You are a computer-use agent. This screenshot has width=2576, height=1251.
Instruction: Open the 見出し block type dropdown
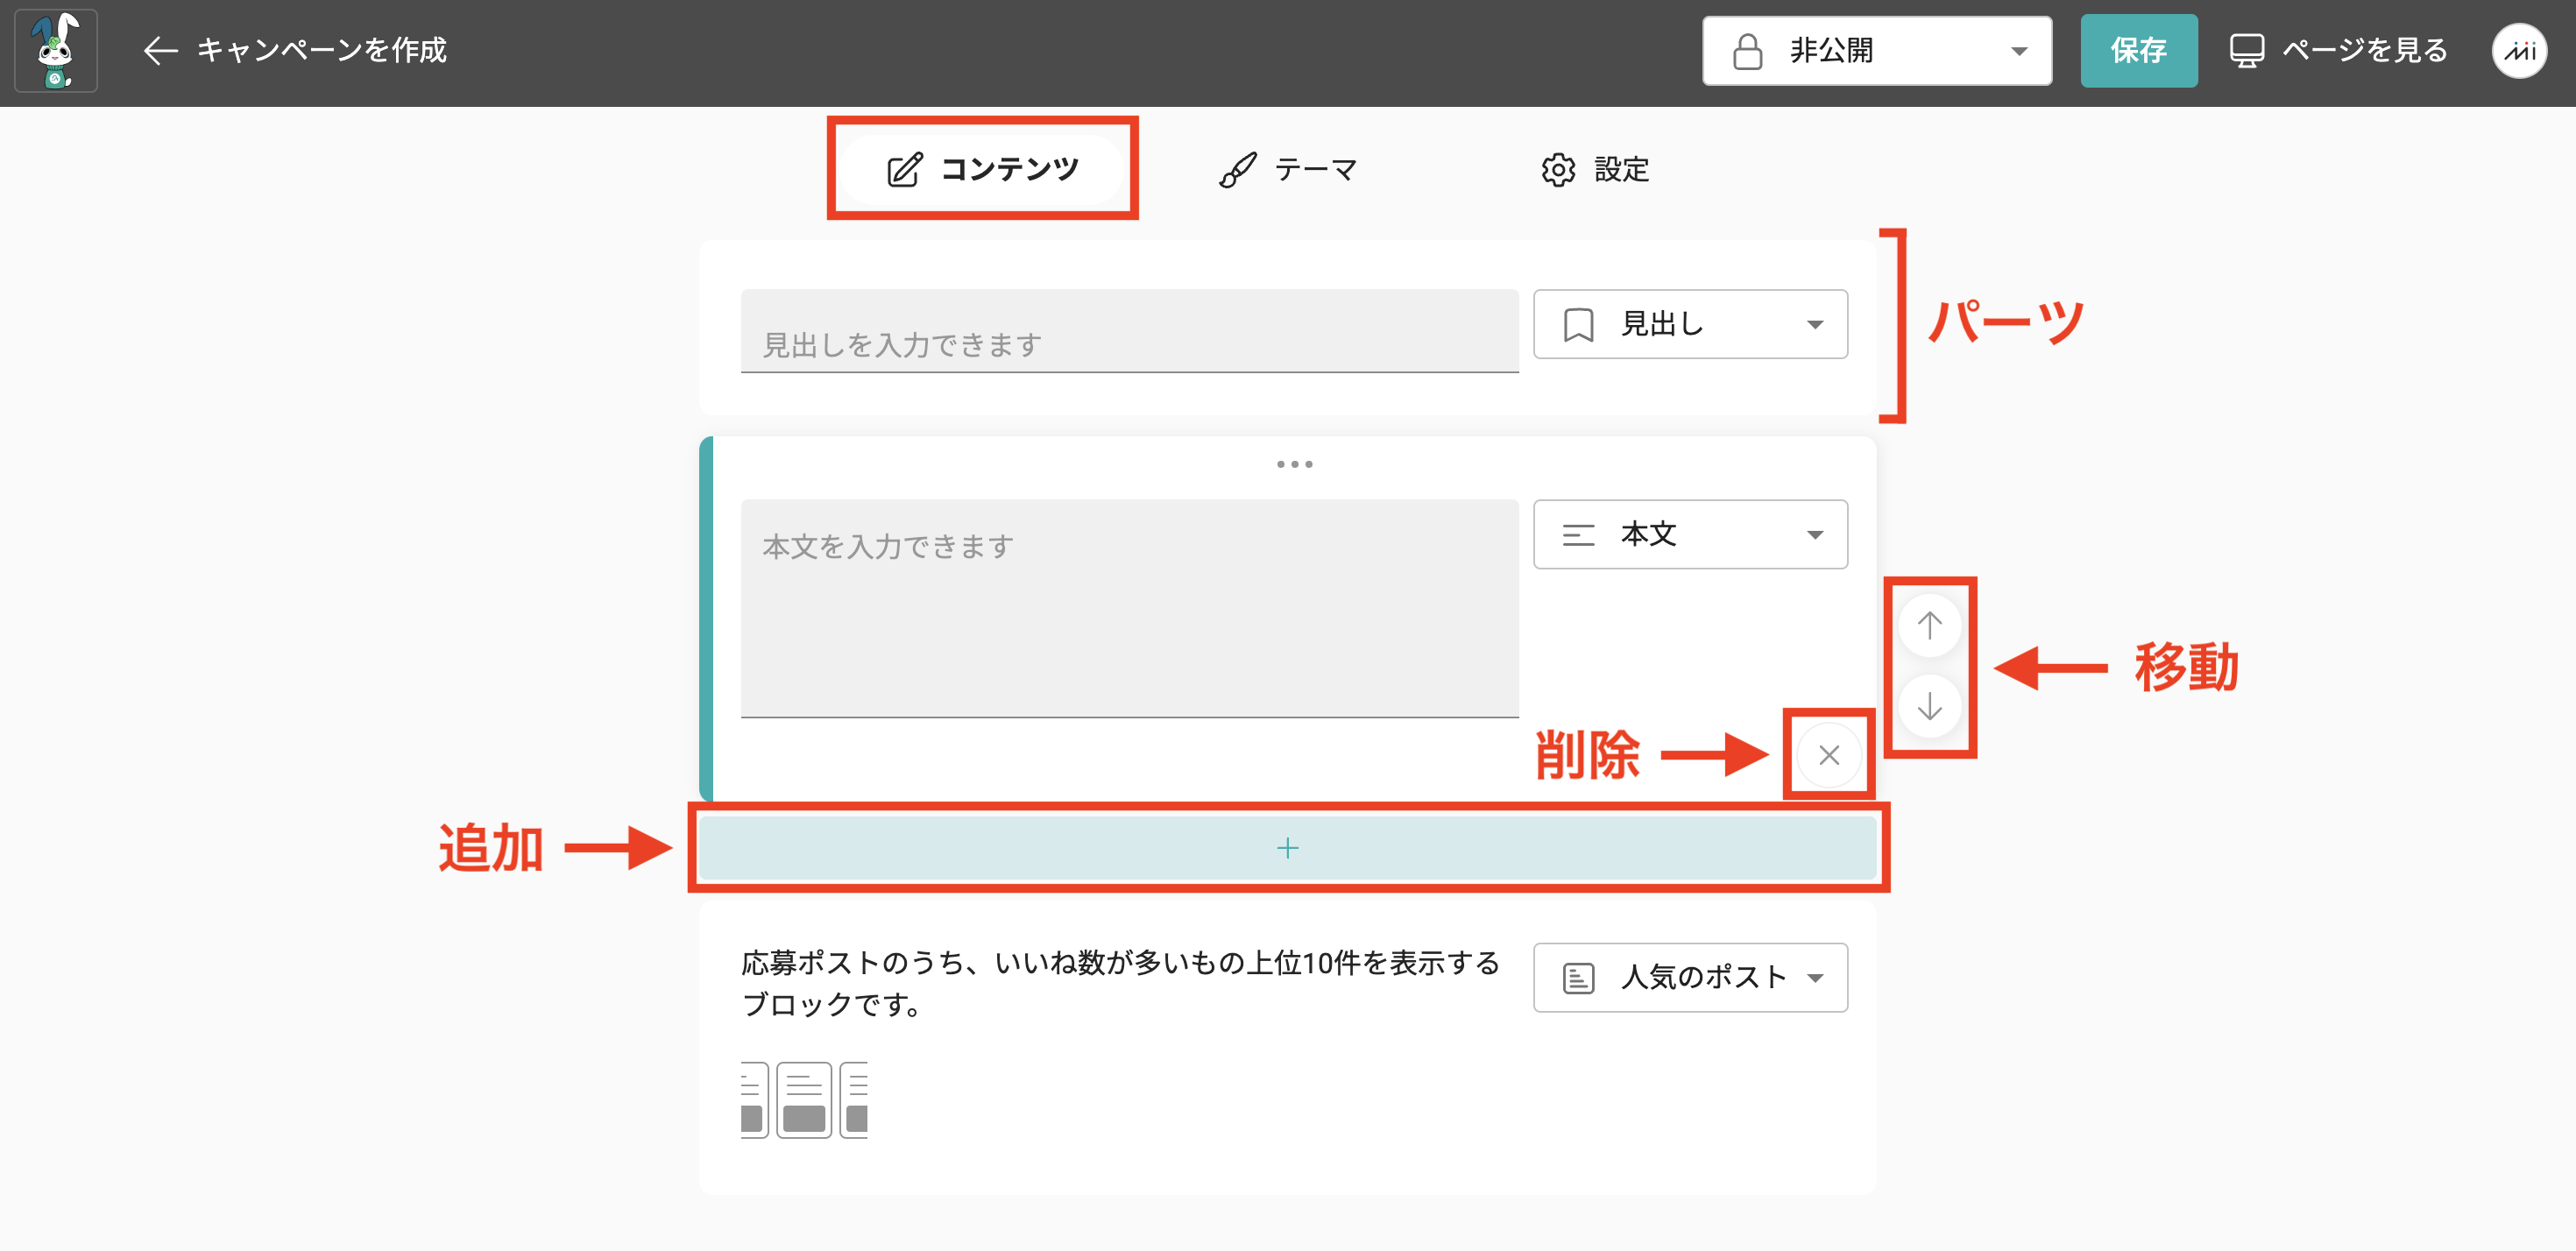(1690, 324)
